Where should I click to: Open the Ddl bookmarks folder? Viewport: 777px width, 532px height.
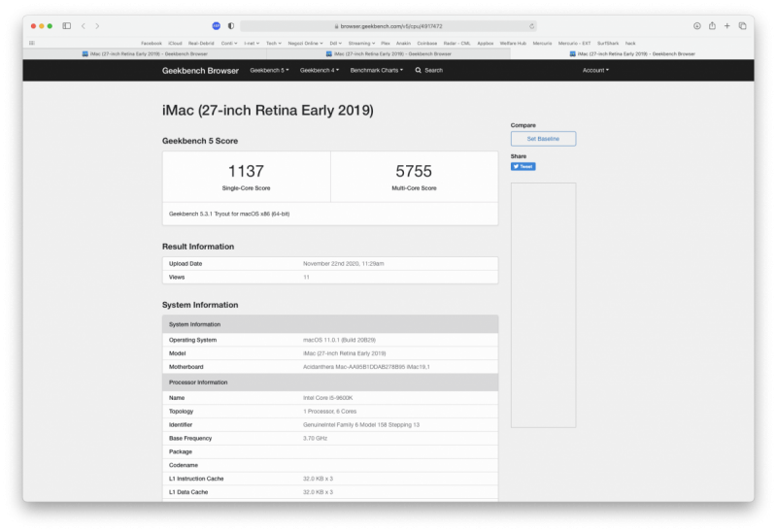(335, 43)
